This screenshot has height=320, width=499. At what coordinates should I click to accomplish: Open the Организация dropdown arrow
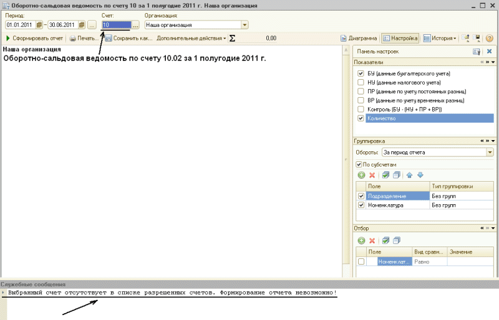pos(245,25)
